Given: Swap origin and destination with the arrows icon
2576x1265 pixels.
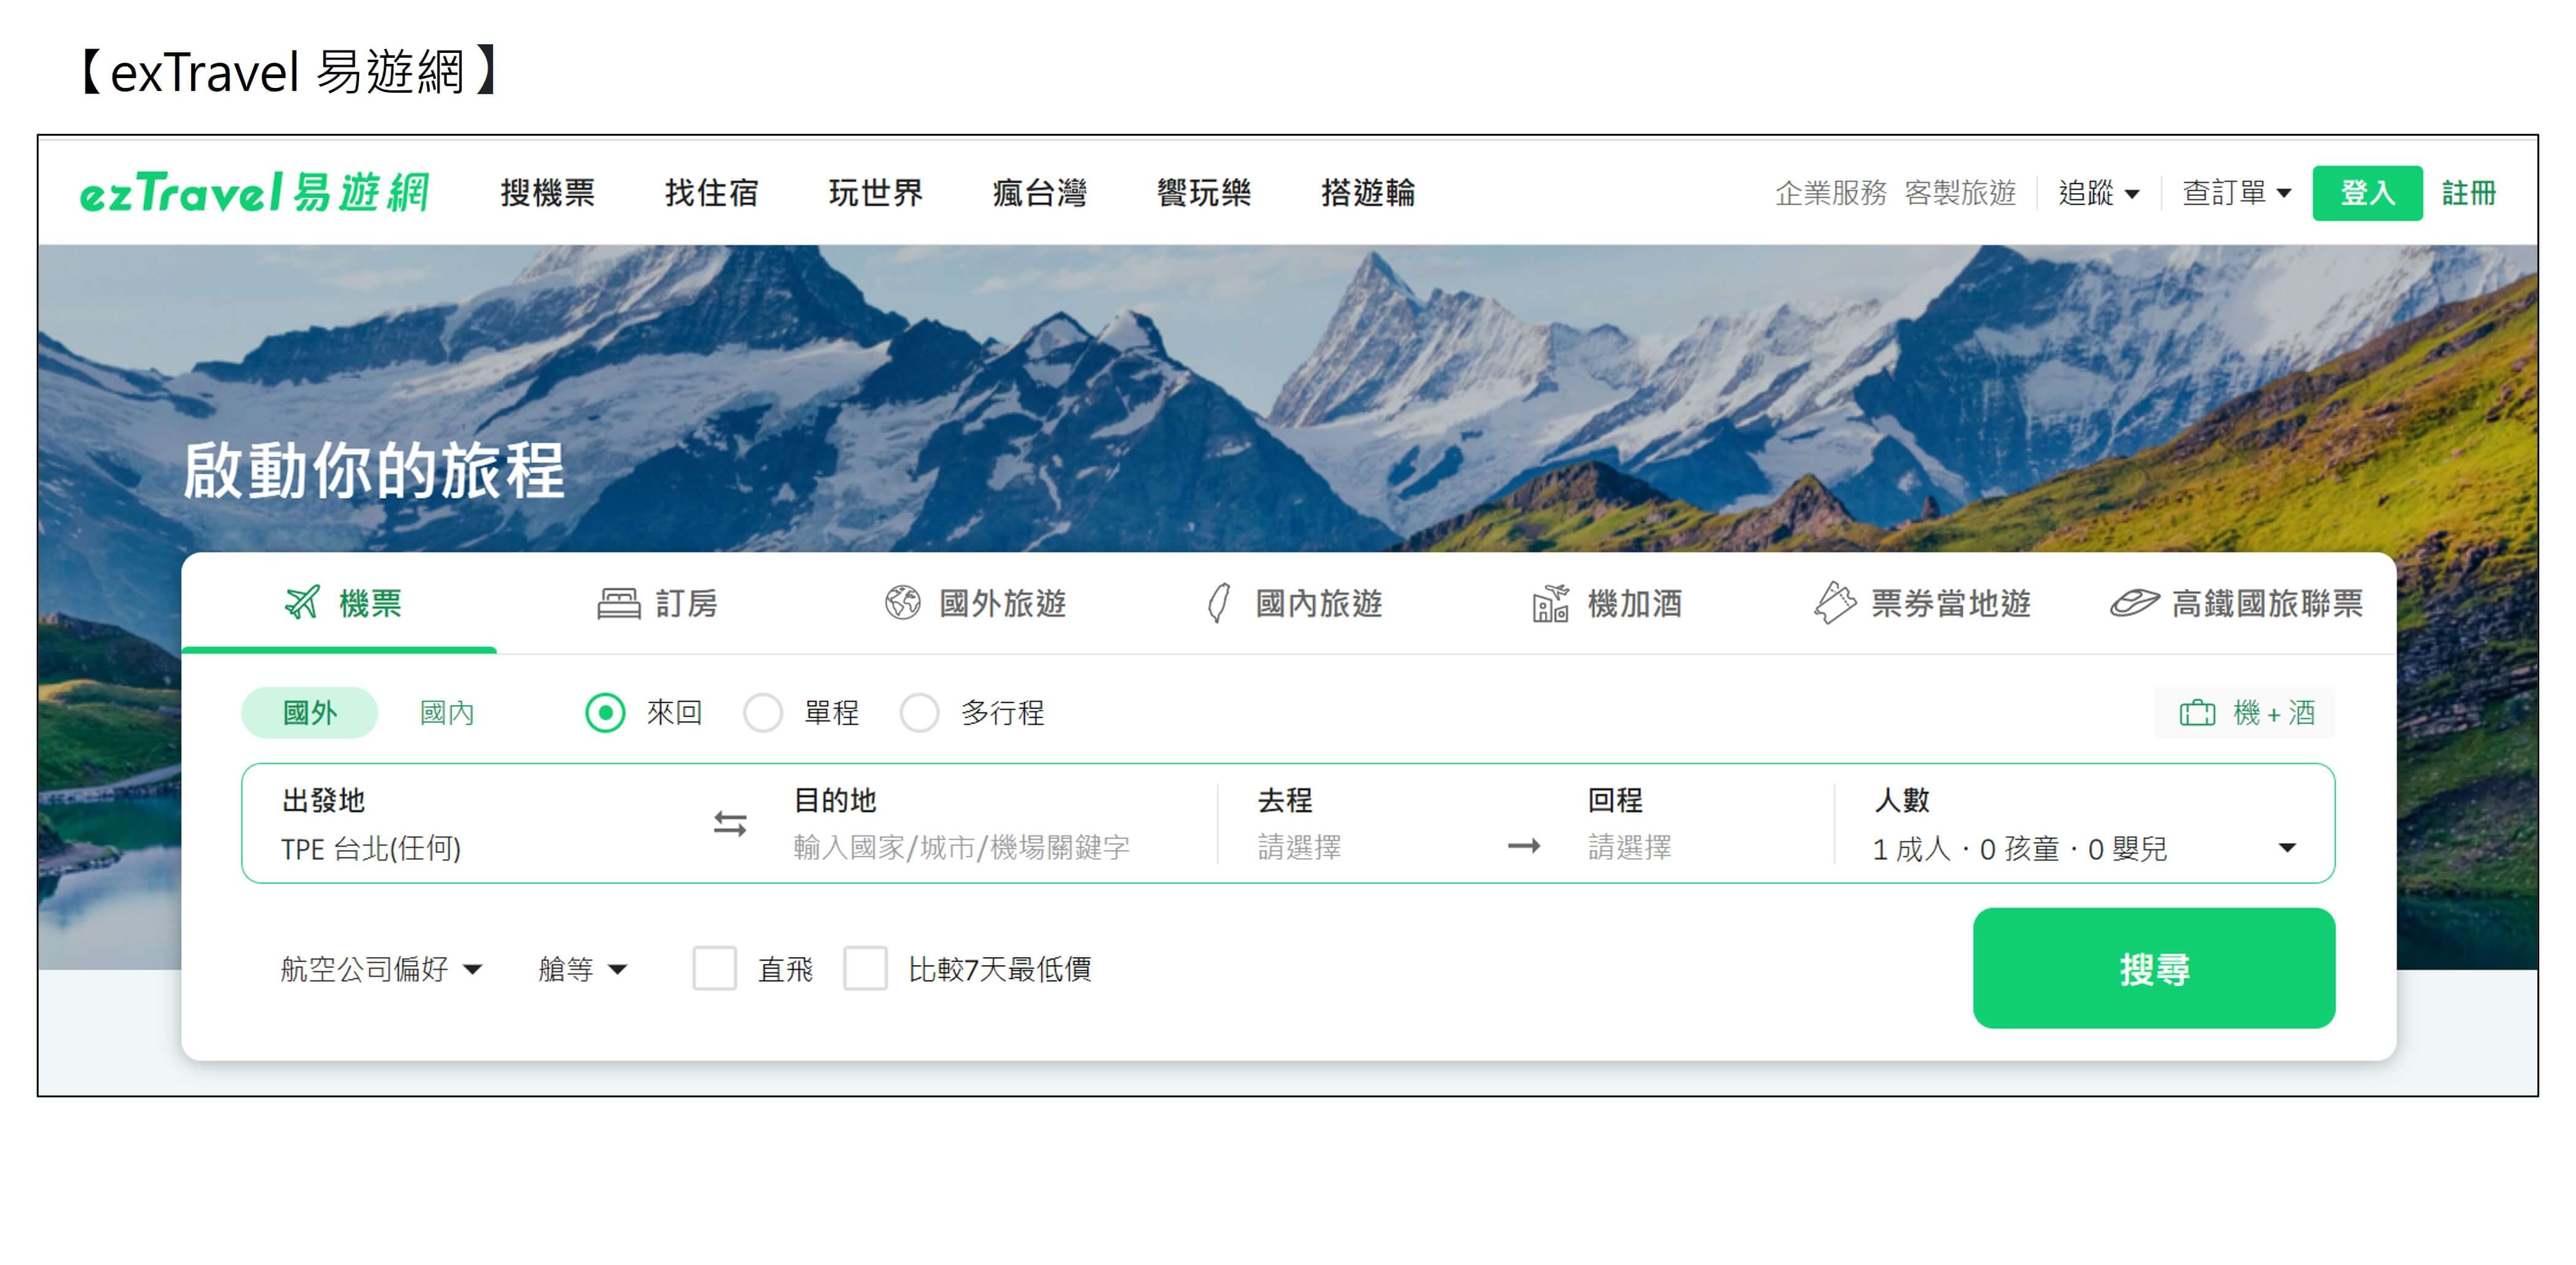Looking at the screenshot, I should coord(730,824).
